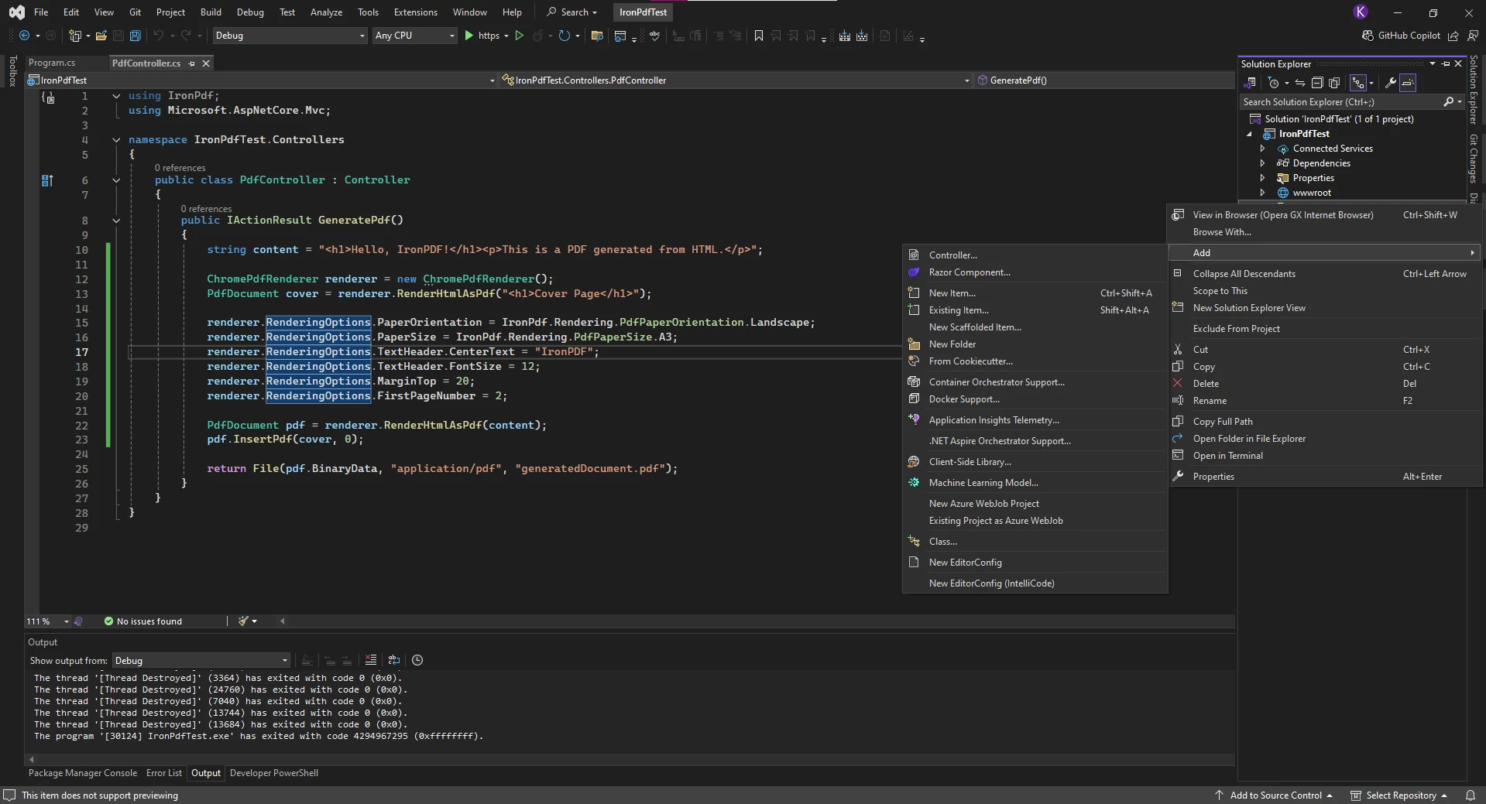The image size is (1486, 804).
Task: Expand the Connected Services tree node
Action: tap(1262, 149)
